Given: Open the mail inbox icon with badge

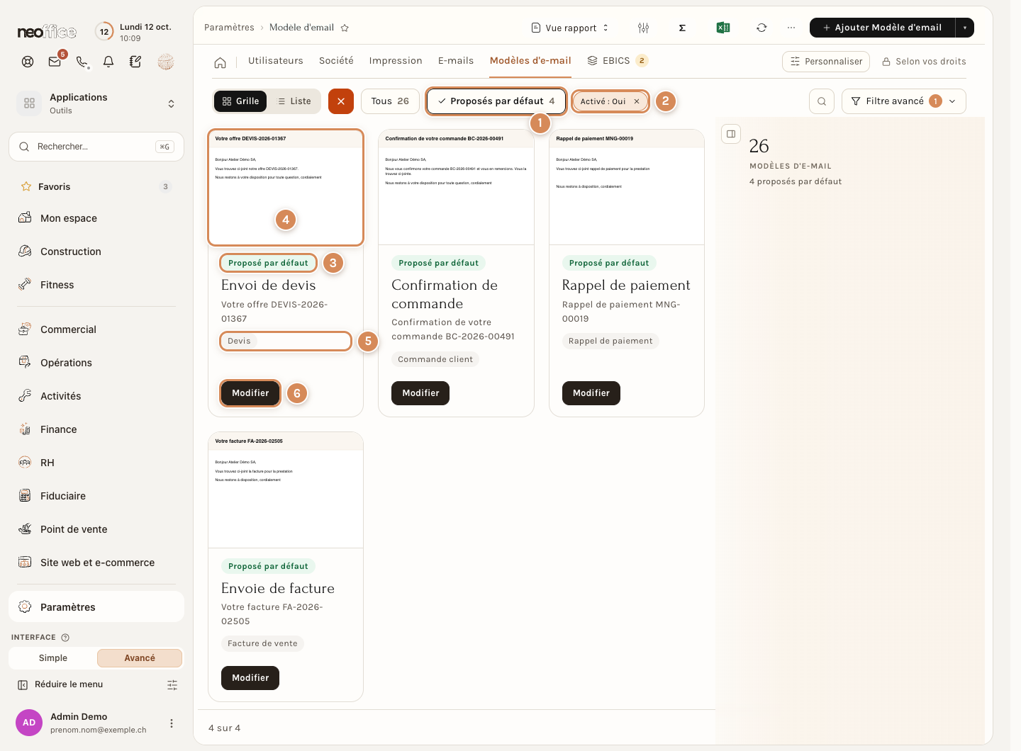Looking at the screenshot, I should (x=55, y=62).
